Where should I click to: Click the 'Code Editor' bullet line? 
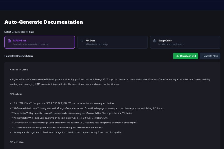(71, 113)
